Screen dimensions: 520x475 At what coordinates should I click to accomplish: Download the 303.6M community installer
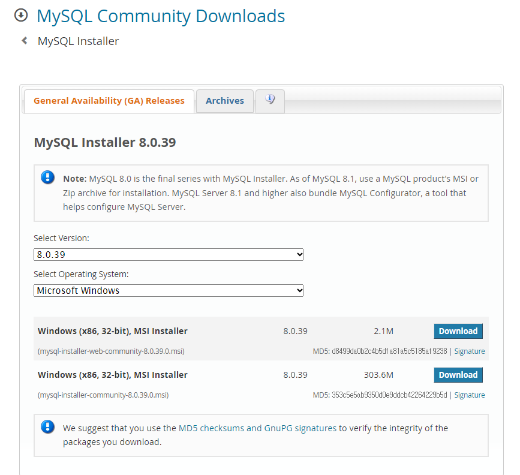point(458,375)
